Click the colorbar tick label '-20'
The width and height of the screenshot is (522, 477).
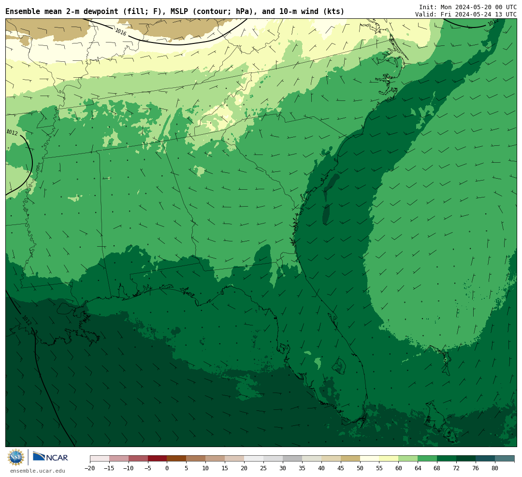89,468
